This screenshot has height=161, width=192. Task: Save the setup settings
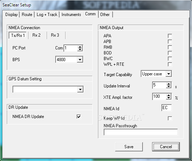point(129,146)
